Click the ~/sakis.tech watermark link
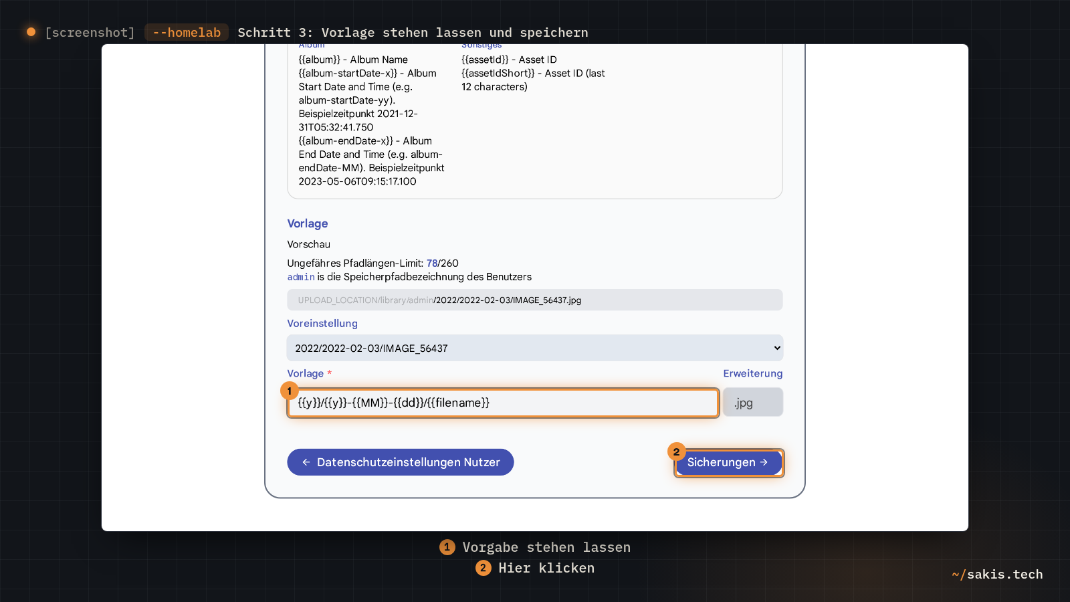Viewport: 1070px width, 602px height. (x=997, y=574)
